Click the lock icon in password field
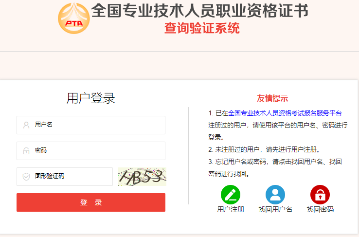359x237 pixels. [26, 151]
